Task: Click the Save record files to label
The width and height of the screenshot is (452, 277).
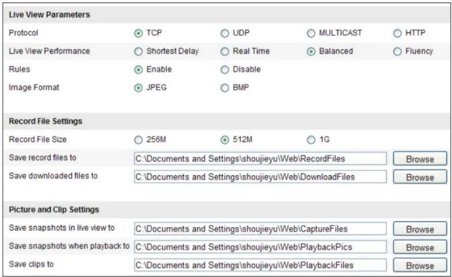Action: [43, 158]
